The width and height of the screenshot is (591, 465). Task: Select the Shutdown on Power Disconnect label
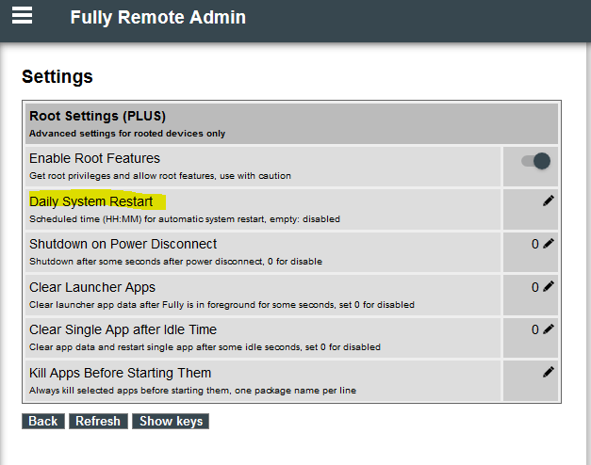(x=123, y=244)
